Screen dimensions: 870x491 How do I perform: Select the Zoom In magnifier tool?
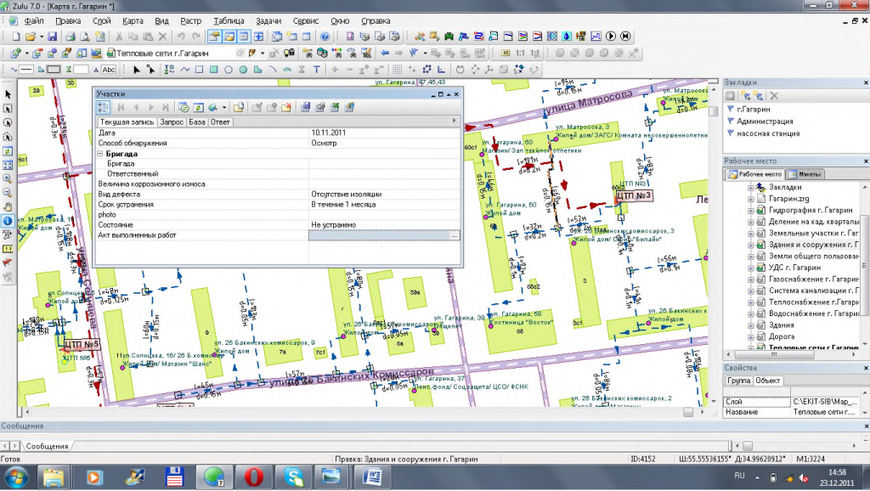pos(8,178)
